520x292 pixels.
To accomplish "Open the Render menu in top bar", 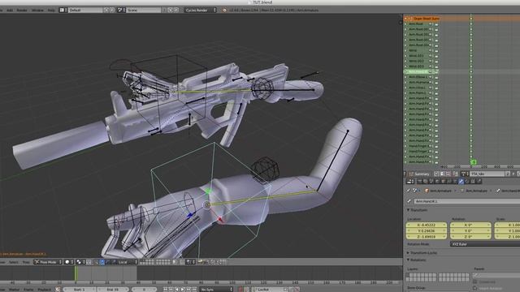I will (22, 11).
